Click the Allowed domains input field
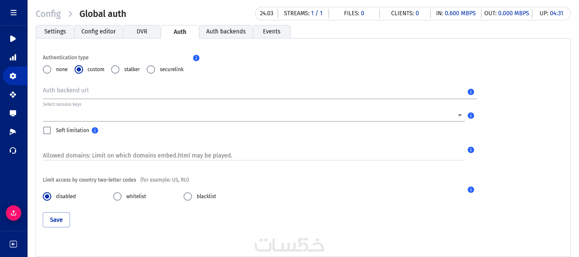This screenshot has width=579, height=257. point(253,155)
